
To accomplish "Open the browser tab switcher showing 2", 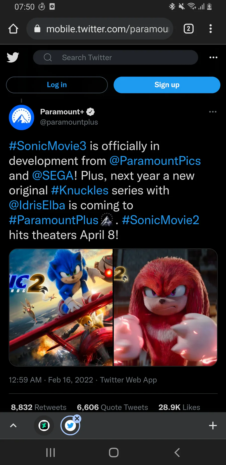I will point(189,29).
